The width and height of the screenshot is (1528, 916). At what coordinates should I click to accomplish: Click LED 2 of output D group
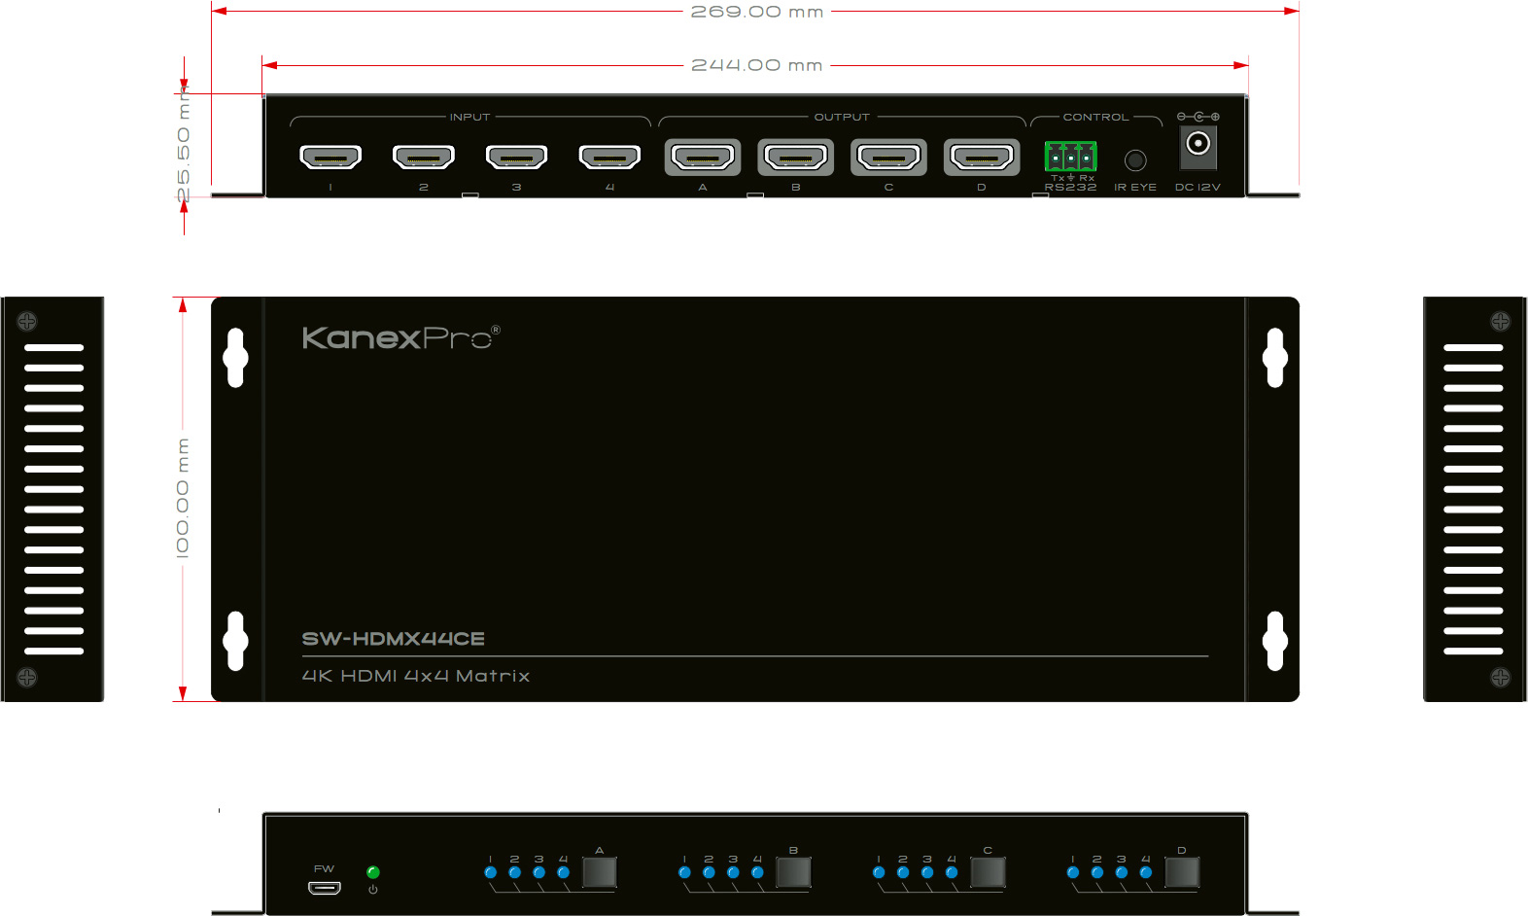(x=1097, y=872)
